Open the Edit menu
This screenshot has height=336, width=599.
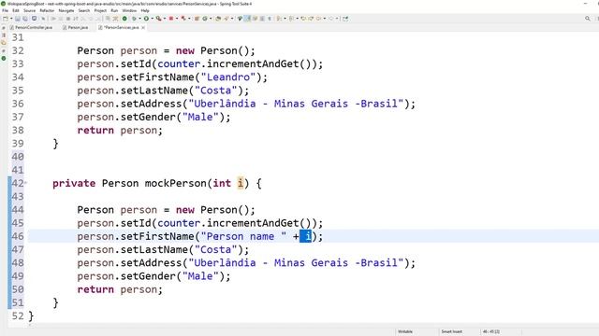pyautogui.click(x=16, y=10)
